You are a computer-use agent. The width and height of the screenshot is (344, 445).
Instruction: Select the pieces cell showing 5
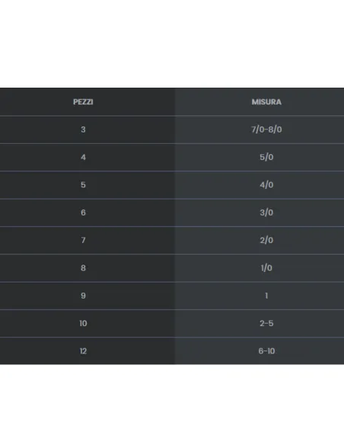coord(83,184)
